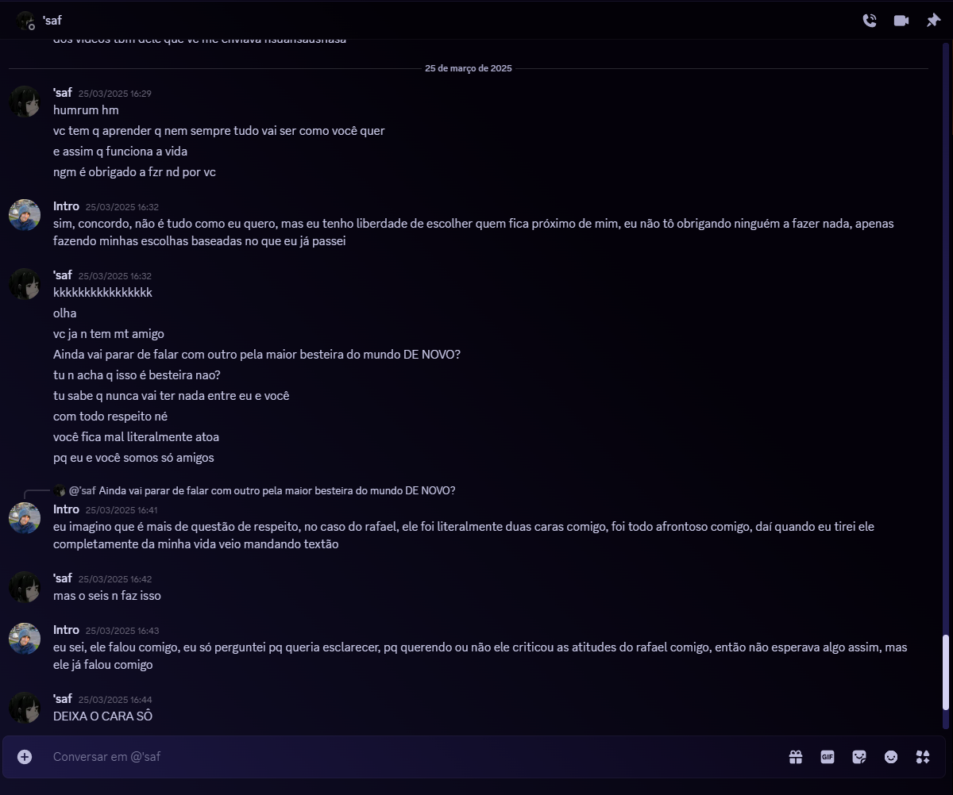Click 'saf avatar beside 'DEIXA O CARA SÔ'
Viewport: 953px width, 795px height.
point(25,708)
